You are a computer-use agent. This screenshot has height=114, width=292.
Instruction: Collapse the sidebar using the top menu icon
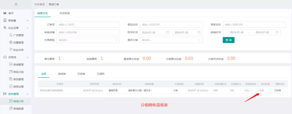coord(16,4)
